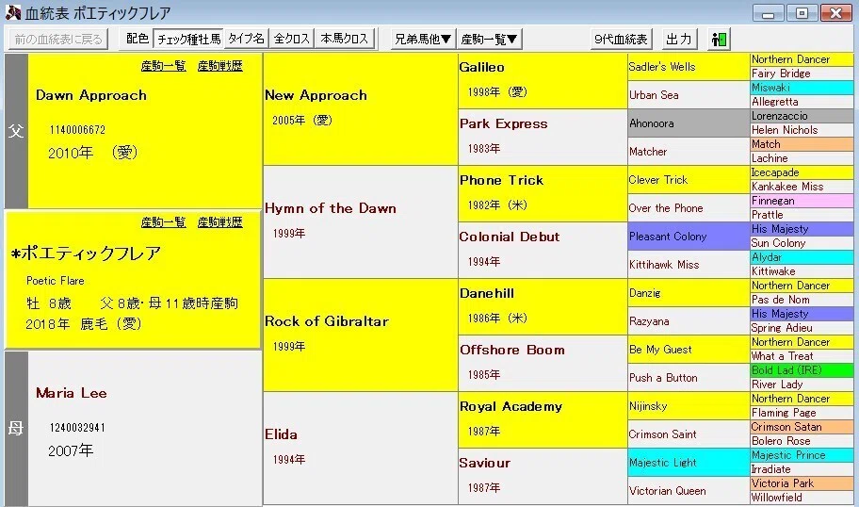The image size is (859, 507).
Task: Open 産駒一覧 link for ポエティックフレア
Action: [x=163, y=222]
